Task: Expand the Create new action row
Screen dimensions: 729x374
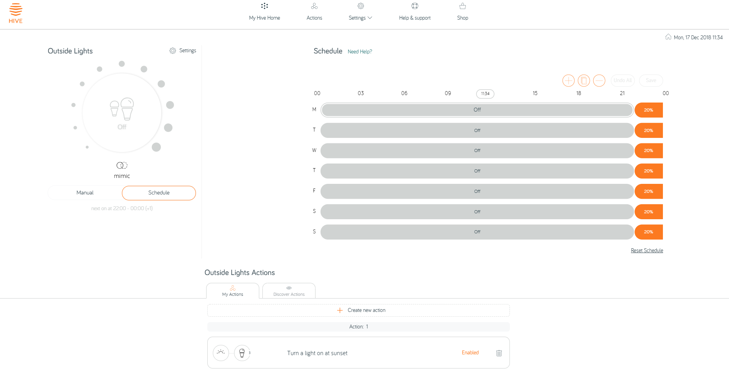Action: pyautogui.click(x=358, y=310)
